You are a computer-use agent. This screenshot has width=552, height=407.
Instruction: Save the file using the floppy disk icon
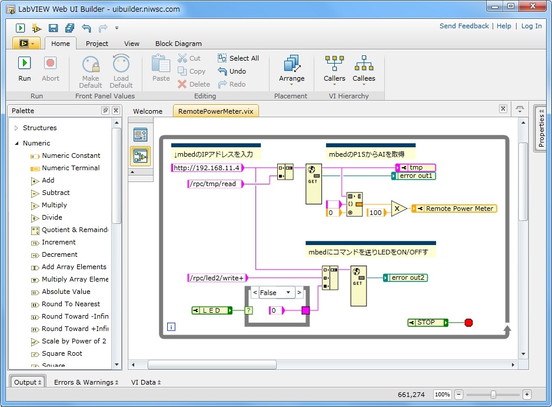tap(53, 28)
